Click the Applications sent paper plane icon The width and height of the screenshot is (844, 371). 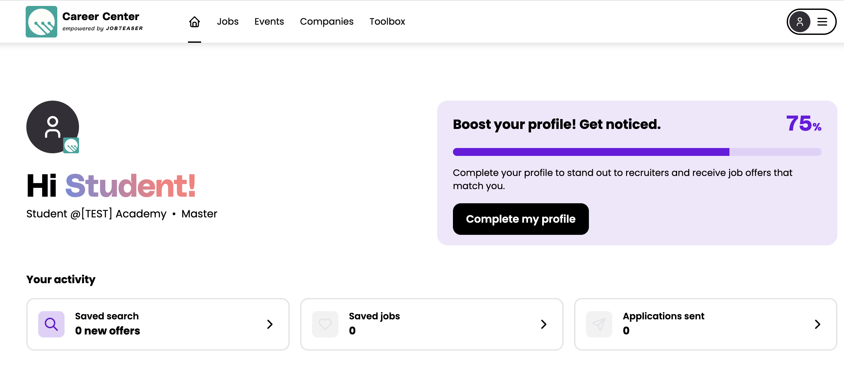point(599,324)
